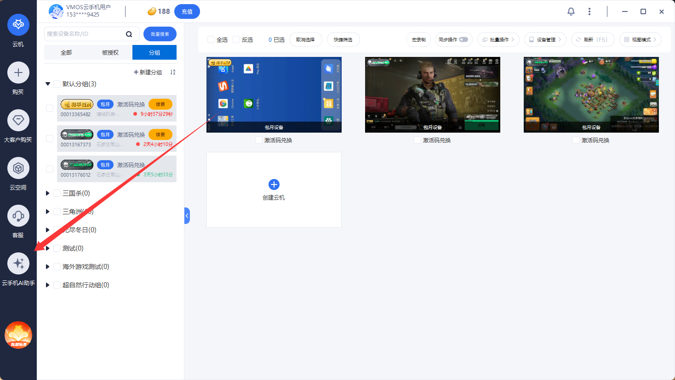Click the 包月 badge of device 00013167373
The image size is (675, 380).
[x=105, y=134]
